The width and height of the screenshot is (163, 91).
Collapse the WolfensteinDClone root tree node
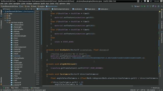pos(3,11)
